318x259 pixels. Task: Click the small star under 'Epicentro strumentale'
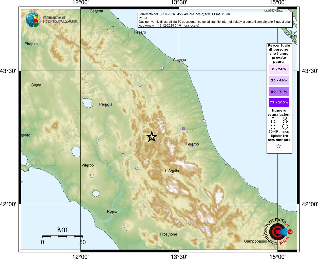point(279,146)
